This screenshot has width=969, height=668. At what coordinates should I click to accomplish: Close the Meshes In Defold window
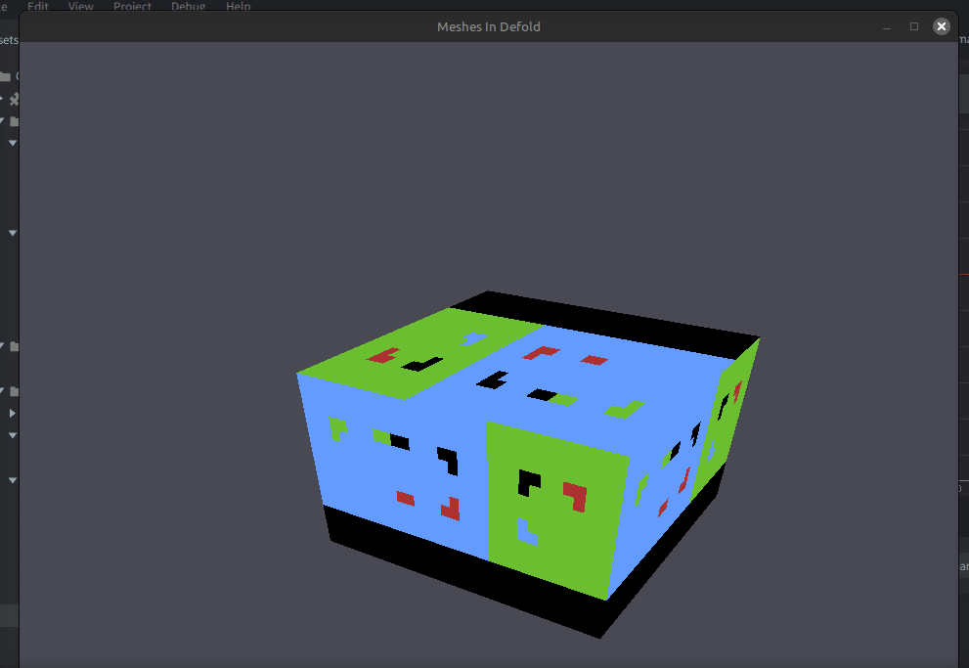pos(942,26)
